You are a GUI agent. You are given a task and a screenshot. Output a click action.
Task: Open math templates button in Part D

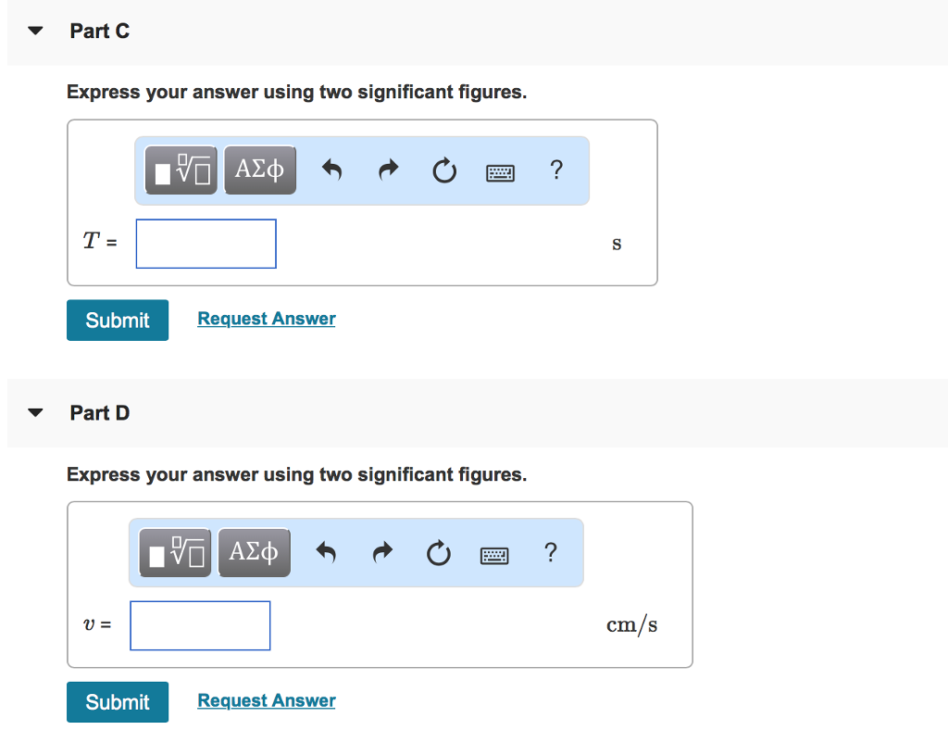(176, 553)
